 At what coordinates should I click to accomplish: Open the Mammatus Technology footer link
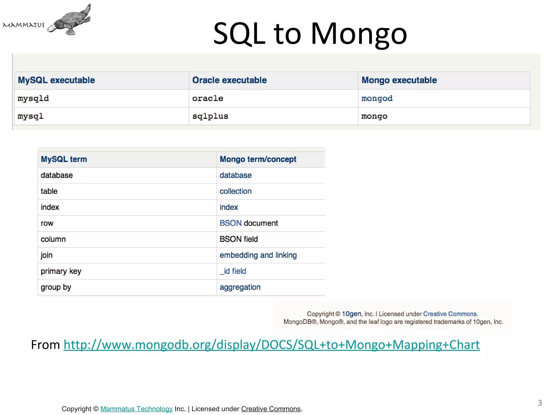(x=136, y=409)
